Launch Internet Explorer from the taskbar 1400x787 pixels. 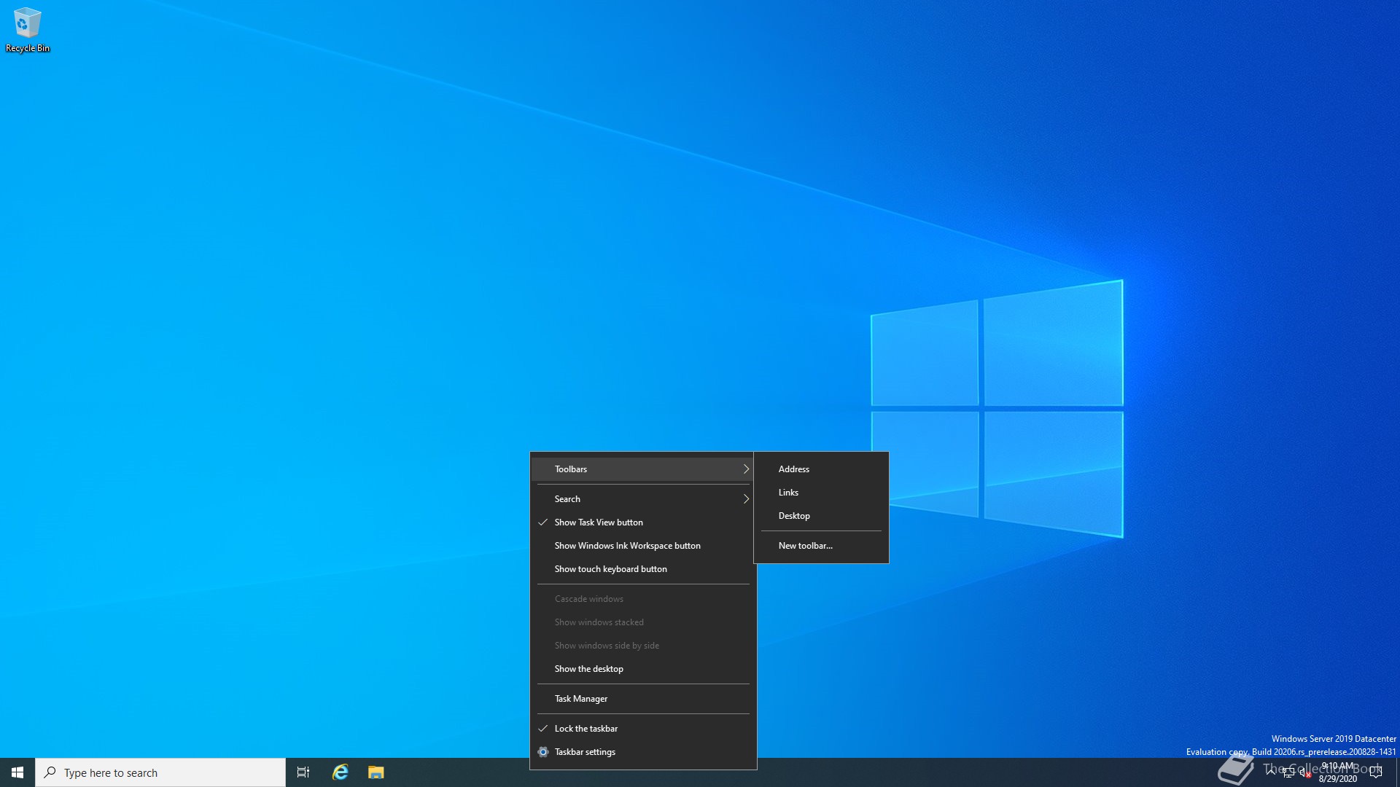[x=341, y=772]
